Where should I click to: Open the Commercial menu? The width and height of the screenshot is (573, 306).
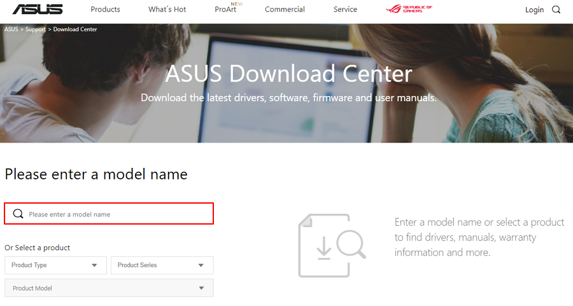tap(285, 10)
